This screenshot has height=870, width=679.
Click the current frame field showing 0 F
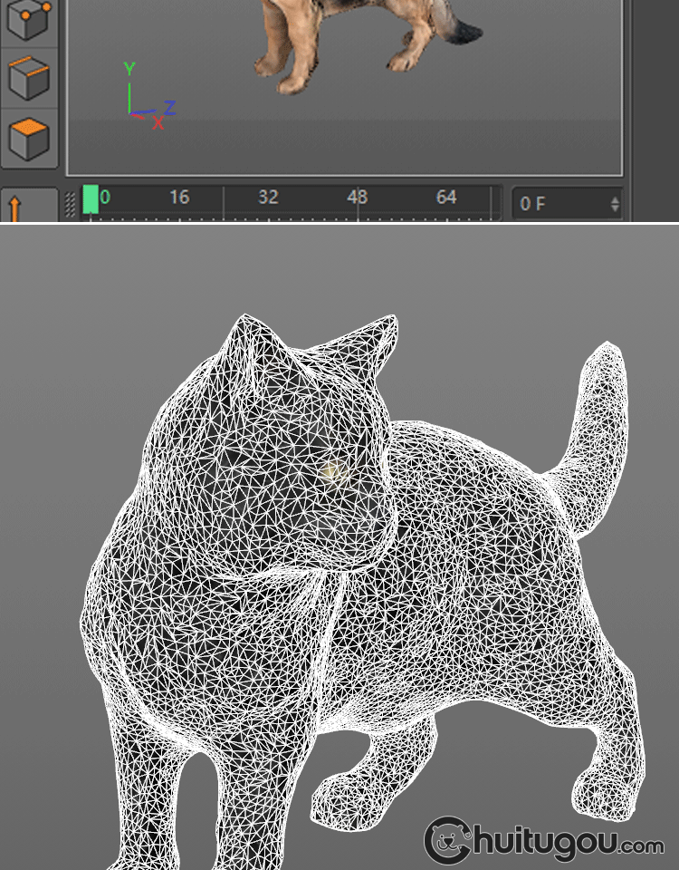coord(557,204)
